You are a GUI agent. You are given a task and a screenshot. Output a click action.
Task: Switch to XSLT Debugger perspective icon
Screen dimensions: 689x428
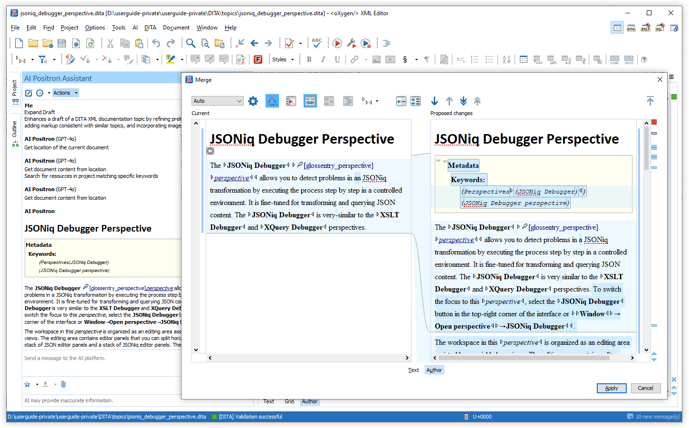645,28
